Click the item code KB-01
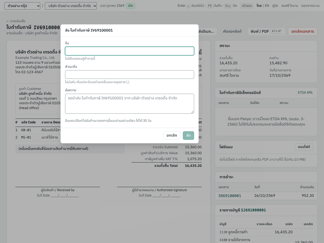This screenshot has width=324, height=243. [x=26, y=130]
